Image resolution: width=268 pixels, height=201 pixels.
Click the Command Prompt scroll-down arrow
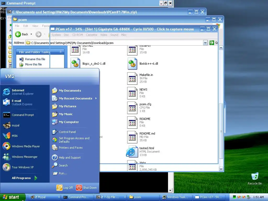click(170, 190)
